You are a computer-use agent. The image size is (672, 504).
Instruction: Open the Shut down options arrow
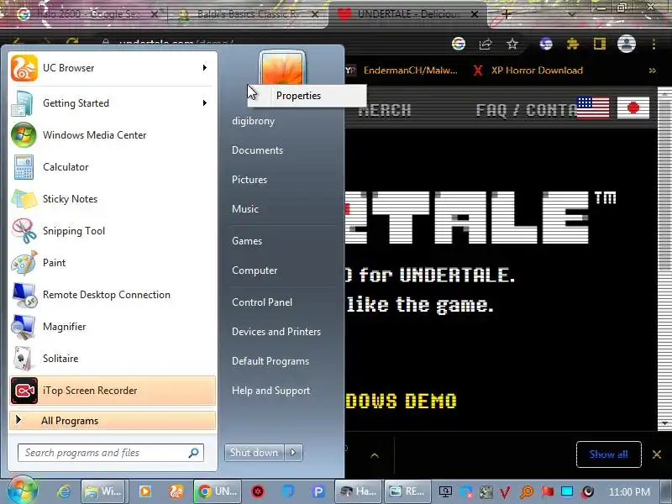(x=293, y=453)
